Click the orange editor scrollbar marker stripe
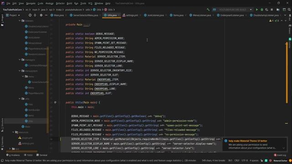 click(x=287, y=73)
